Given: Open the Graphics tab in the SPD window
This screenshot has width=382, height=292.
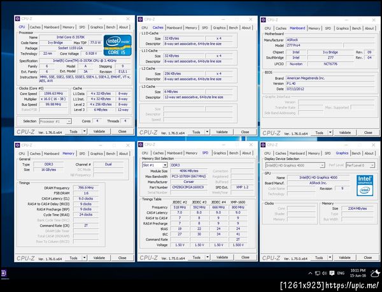Looking at the screenshot, I should coord(220,153).
